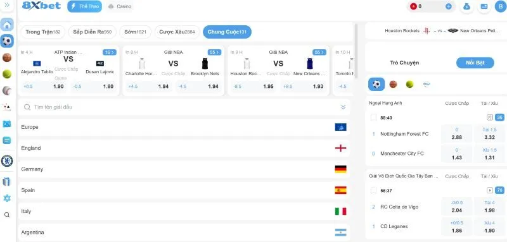Viewport: 507px width, 242px height.
Task: Expand sidebar with double-arrow icon
Action: [7, 5]
